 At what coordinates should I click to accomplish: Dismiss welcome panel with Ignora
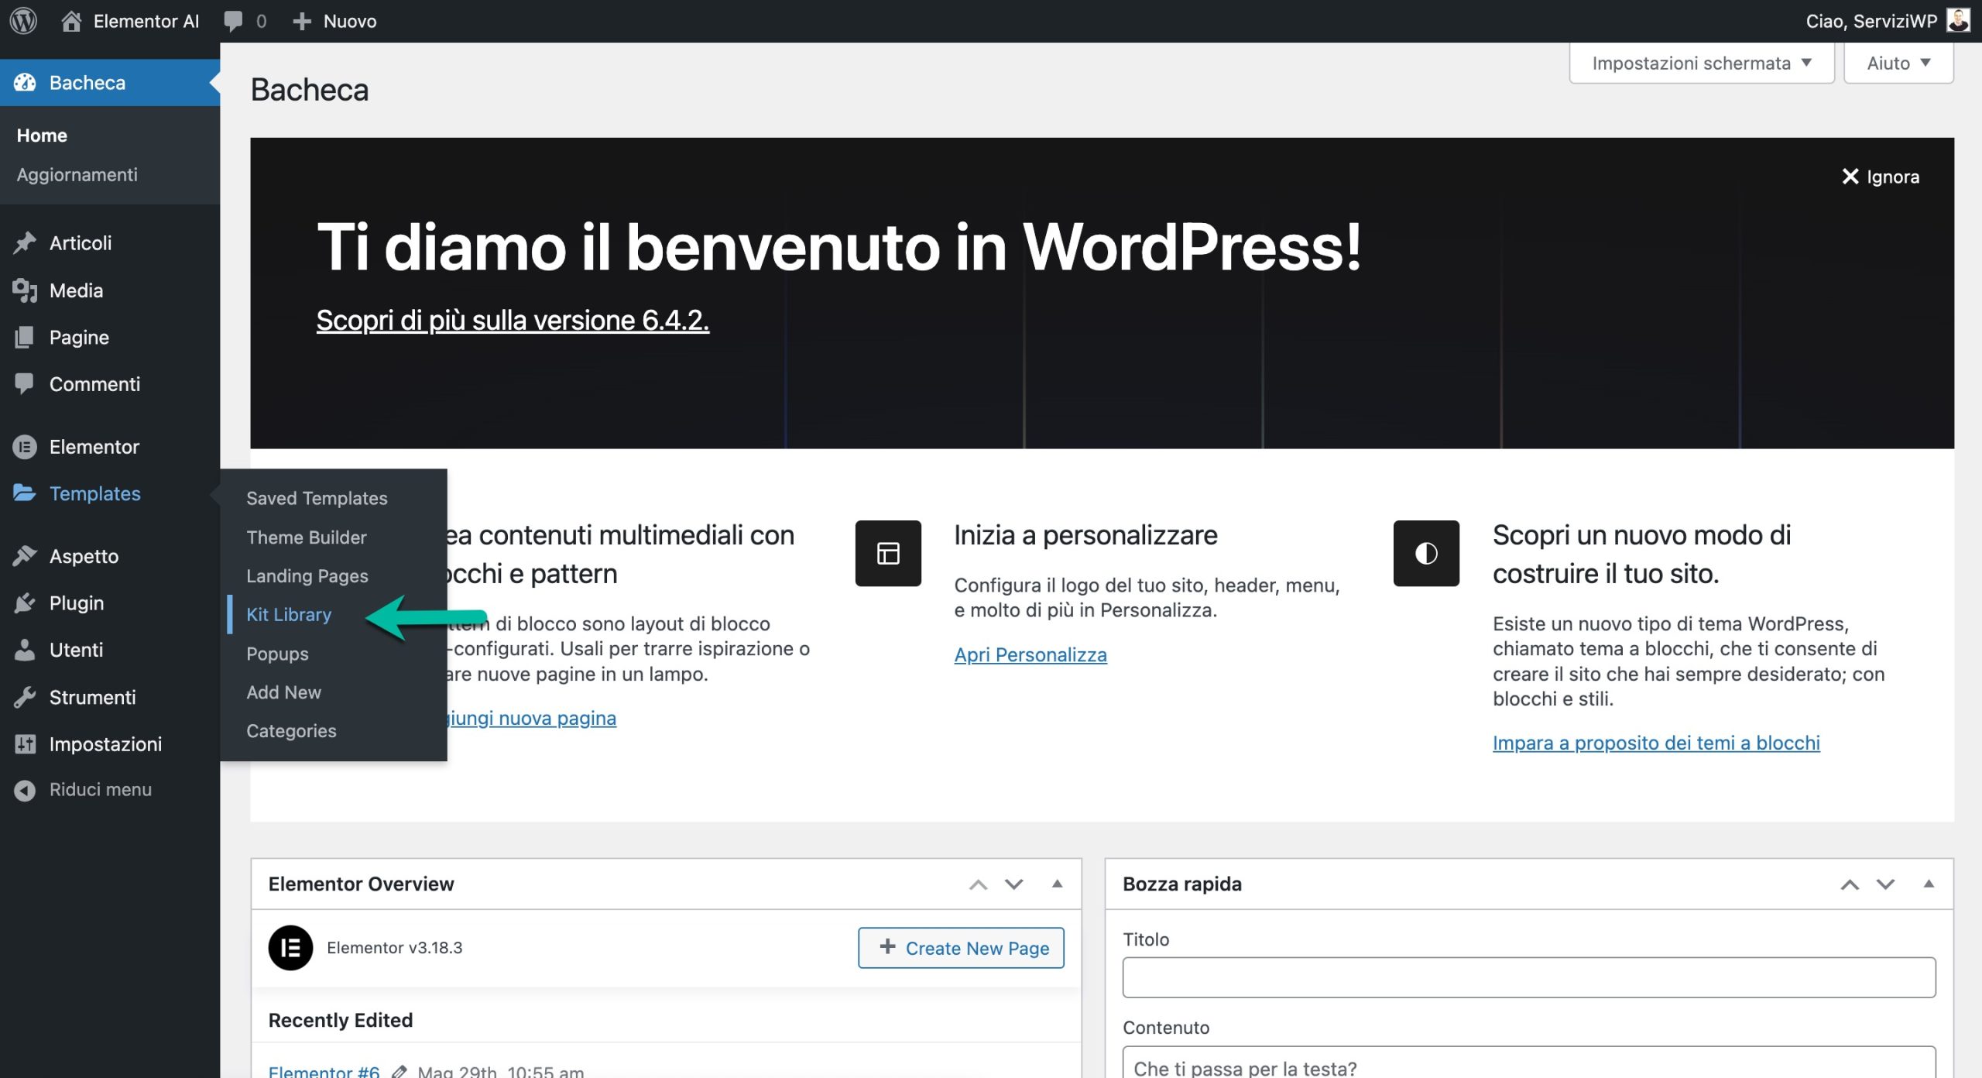point(1880,177)
